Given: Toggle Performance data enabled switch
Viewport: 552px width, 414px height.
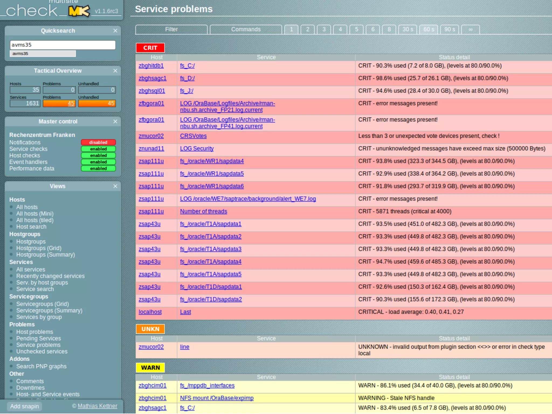Looking at the screenshot, I should (98, 168).
